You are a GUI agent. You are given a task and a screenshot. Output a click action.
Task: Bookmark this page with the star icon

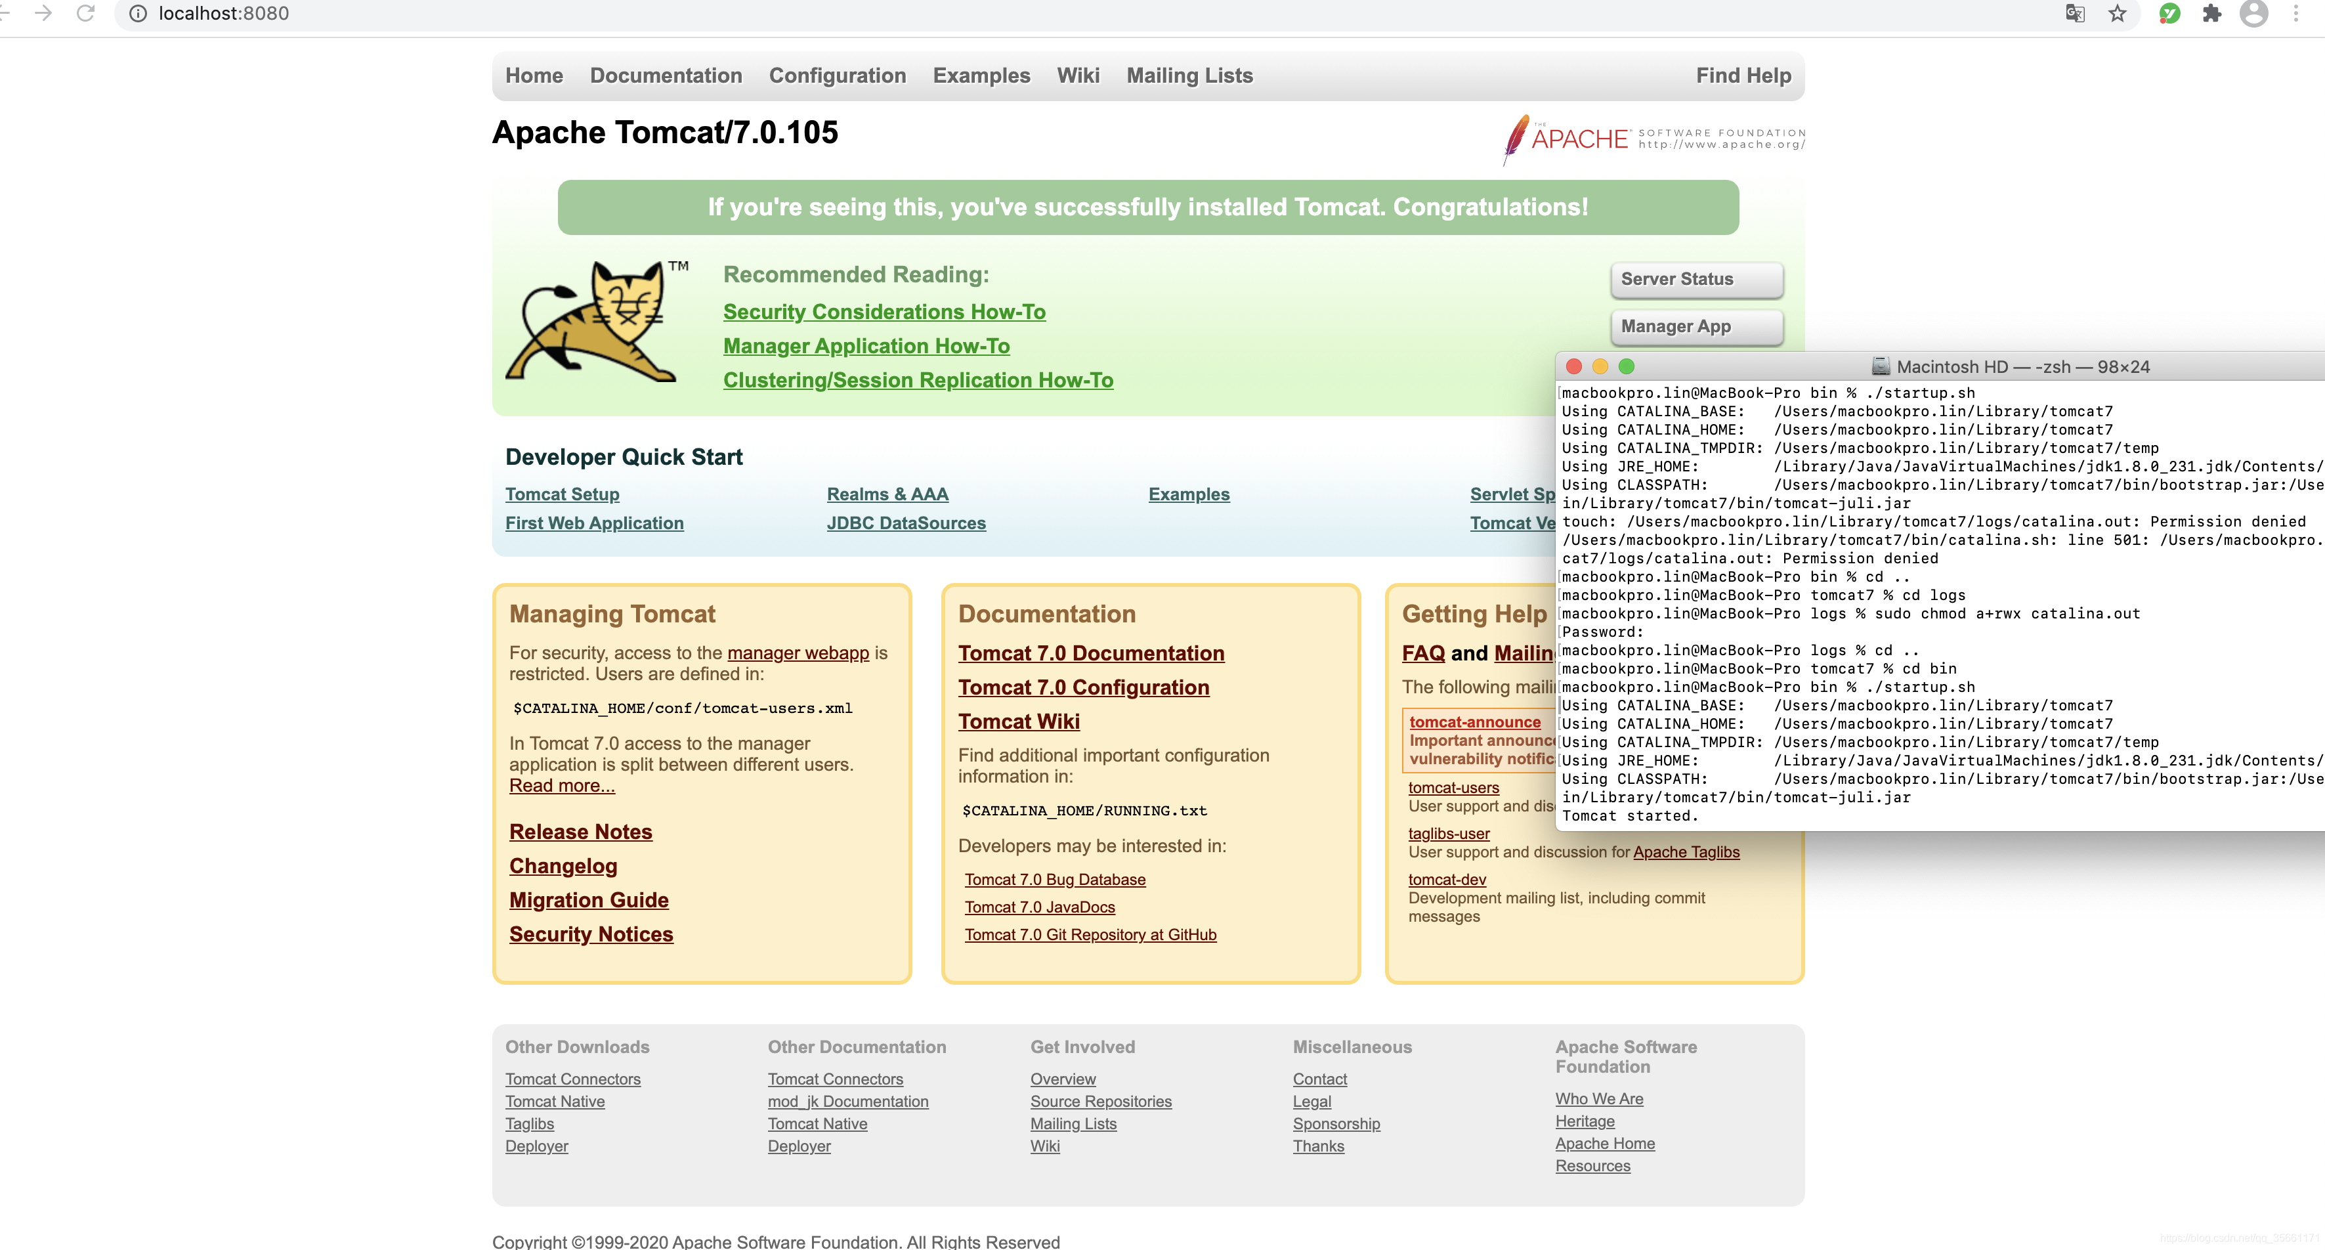(x=2118, y=14)
